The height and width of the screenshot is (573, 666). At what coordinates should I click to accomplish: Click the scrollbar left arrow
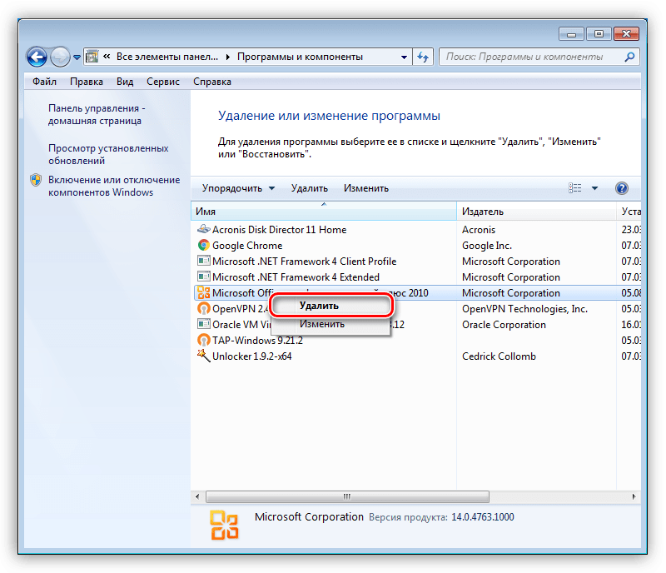point(197,496)
